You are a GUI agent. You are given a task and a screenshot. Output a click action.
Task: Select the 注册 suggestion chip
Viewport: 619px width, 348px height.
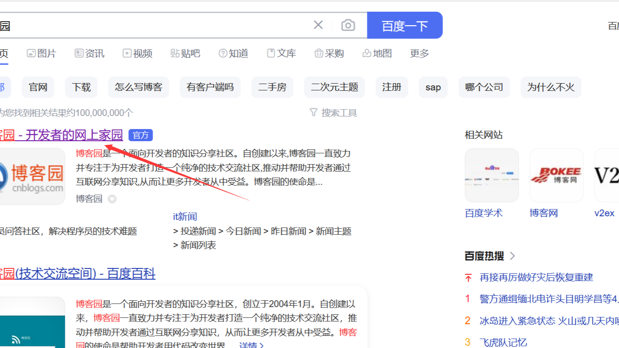coord(392,87)
